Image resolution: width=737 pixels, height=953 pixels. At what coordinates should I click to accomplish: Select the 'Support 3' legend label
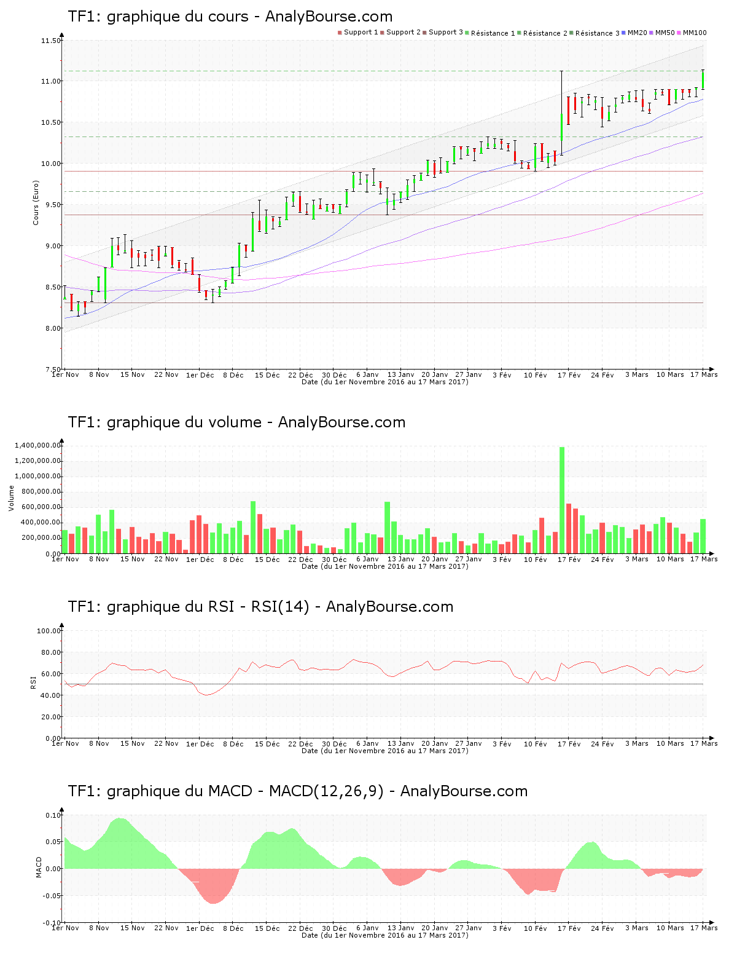(x=446, y=33)
